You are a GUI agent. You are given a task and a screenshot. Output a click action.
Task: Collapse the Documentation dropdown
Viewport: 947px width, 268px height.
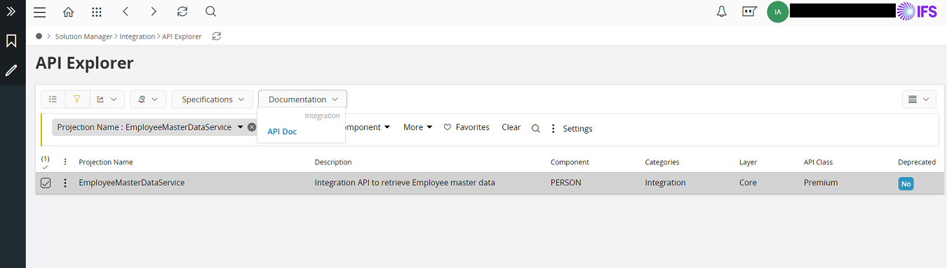click(302, 99)
